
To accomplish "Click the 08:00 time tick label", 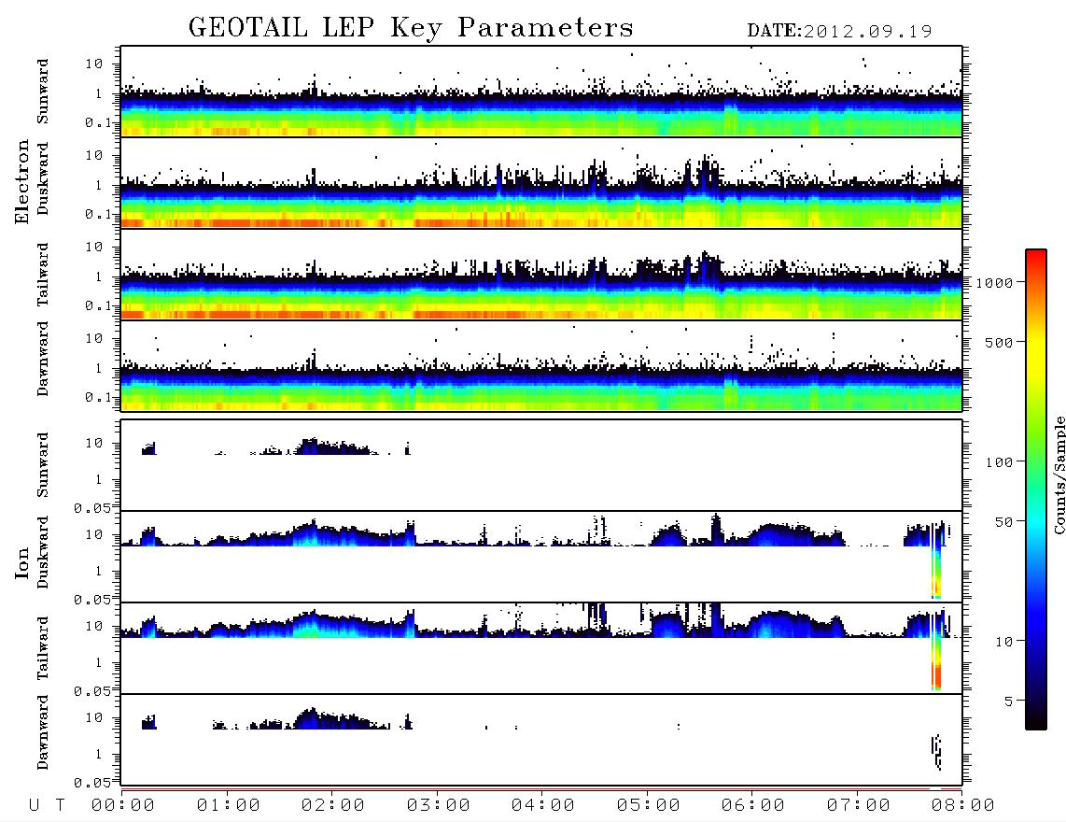I will pyautogui.click(x=962, y=806).
